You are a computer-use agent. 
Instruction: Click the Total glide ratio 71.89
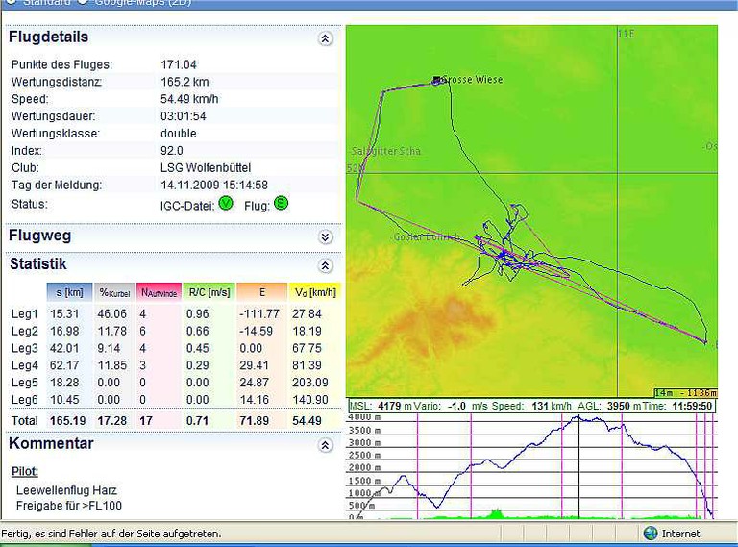(x=255, y=420)
